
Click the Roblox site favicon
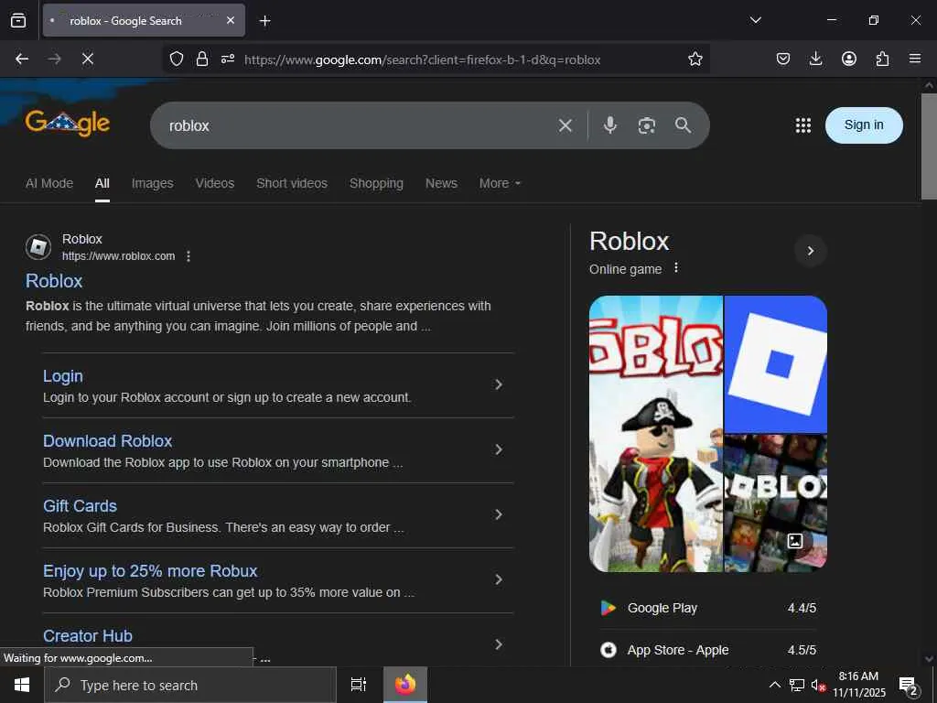38,247
